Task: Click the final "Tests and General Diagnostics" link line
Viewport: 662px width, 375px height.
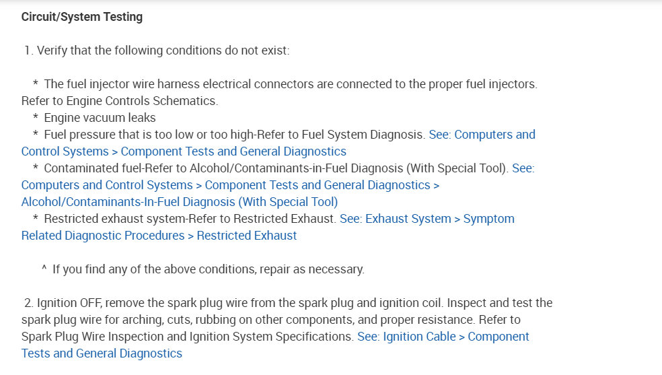Action: tap(102, 353)
